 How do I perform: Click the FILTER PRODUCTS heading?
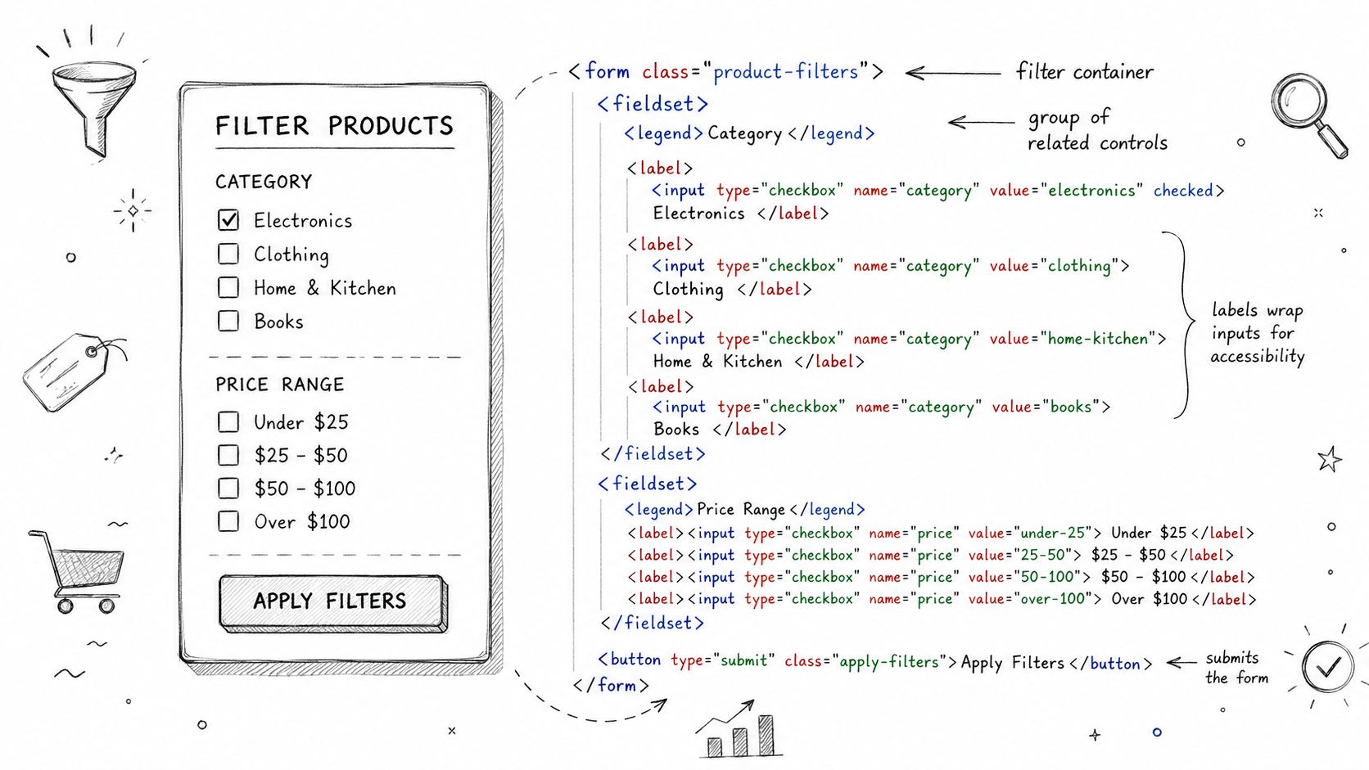pos(334,126)
